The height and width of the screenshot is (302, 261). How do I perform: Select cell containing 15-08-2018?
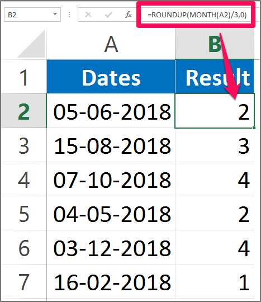111,145
